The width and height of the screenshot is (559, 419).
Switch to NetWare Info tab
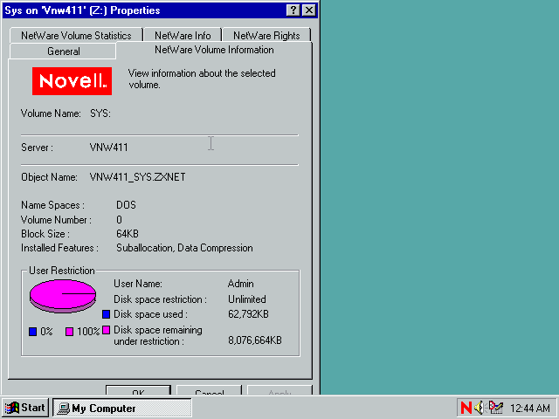click(x=183, y=36)
